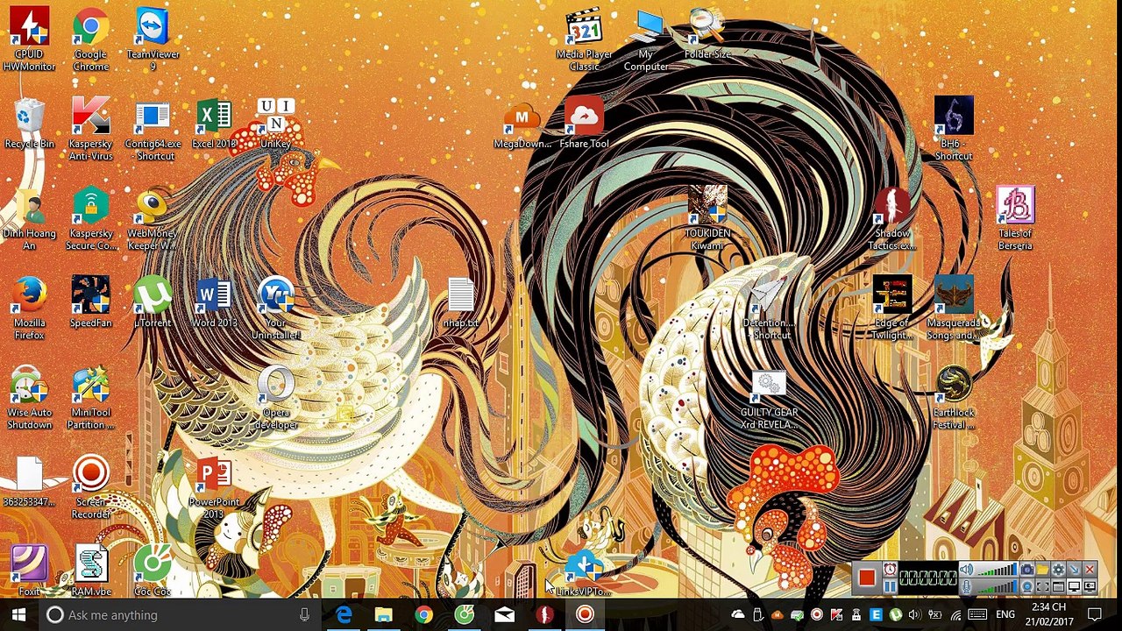
Task: Select the WebMoney Keeper desktop icon
Action: click(153, 219)
